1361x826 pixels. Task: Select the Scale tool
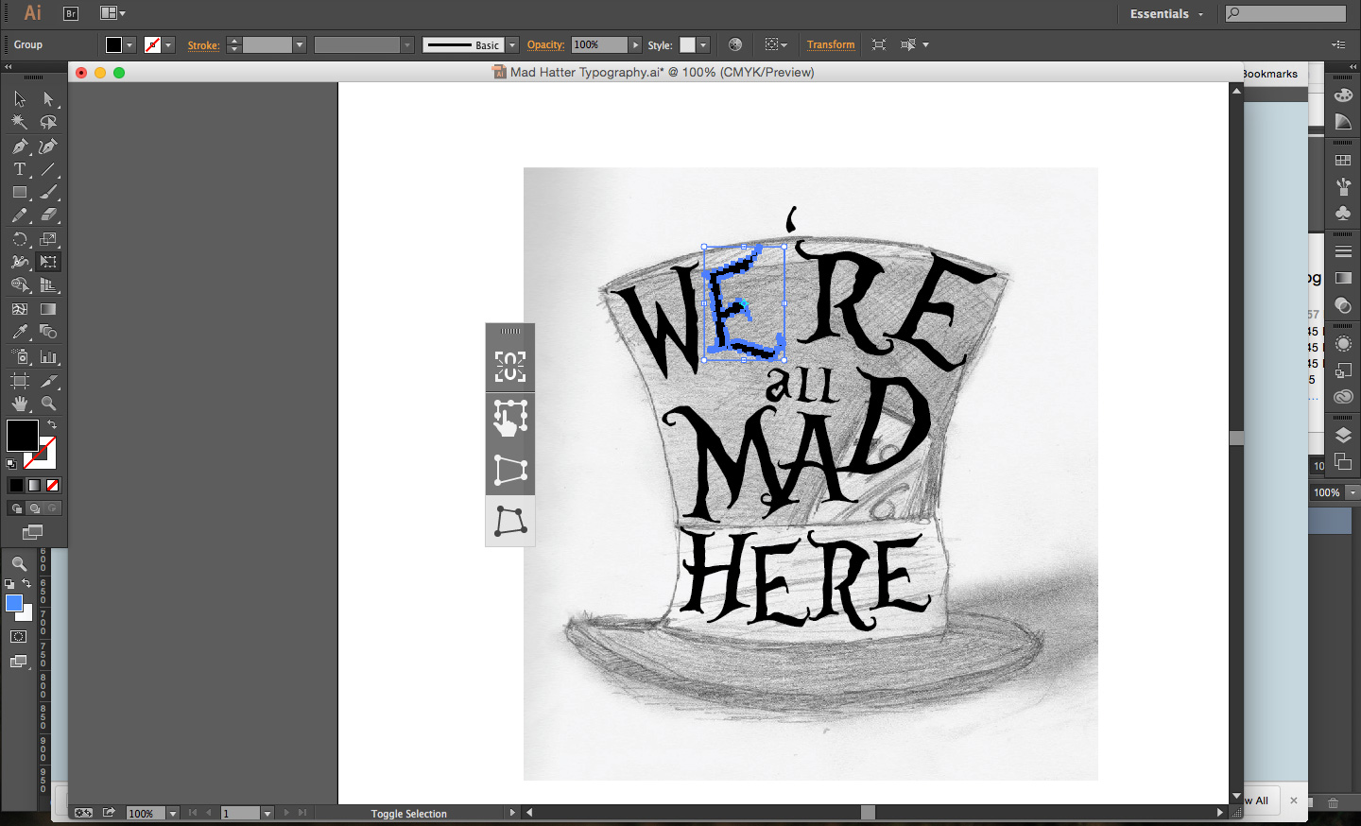pos(48,239)
